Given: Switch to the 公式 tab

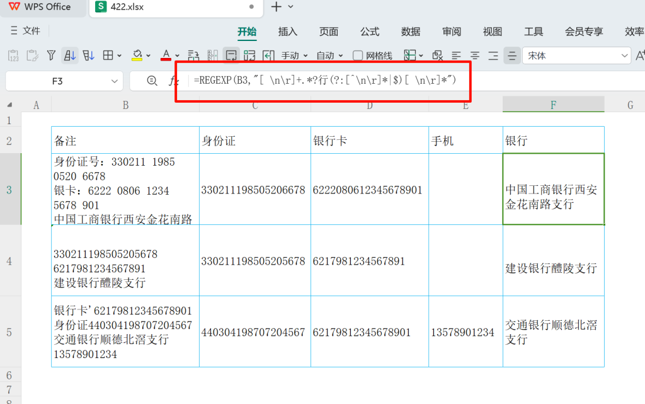Looking at the screenshot, I should pos(370,32).
